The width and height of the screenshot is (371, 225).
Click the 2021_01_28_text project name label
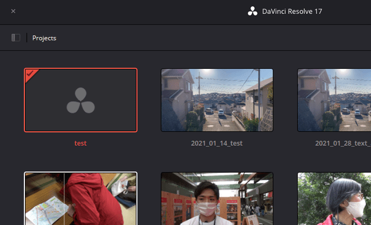tap(343, 143)
